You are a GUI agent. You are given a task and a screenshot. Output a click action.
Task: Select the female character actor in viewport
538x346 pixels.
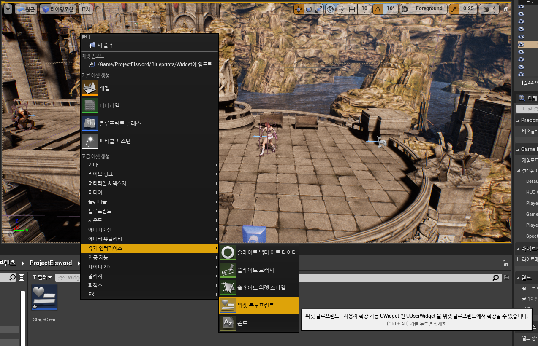point(267,138)
